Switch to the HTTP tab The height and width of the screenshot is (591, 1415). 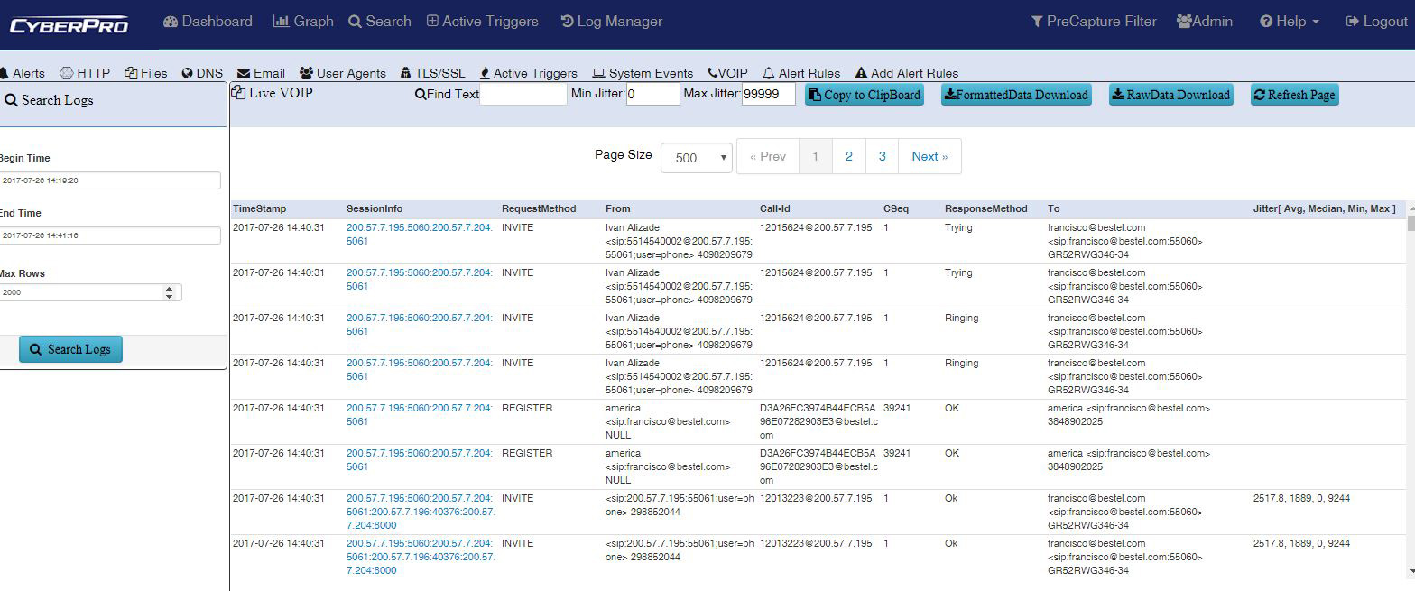[85, 73]
